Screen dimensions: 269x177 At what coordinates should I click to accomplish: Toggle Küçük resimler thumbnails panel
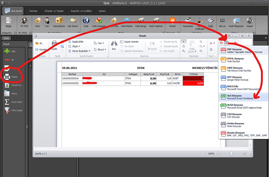(130, 42)
